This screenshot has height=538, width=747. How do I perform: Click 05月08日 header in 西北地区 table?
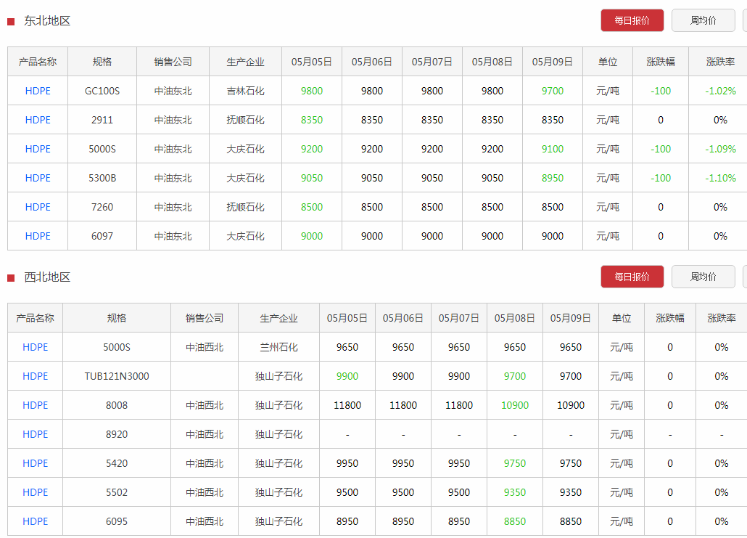point(514,318)
